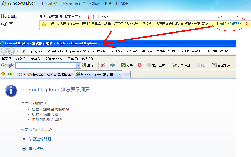Click the yellow warning triangle icon
251x157 pixels.
click(44, 24)
